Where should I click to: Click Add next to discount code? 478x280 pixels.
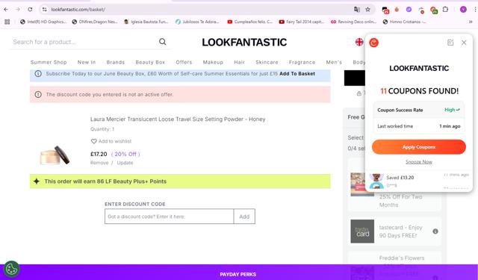[x=244, y=217]
